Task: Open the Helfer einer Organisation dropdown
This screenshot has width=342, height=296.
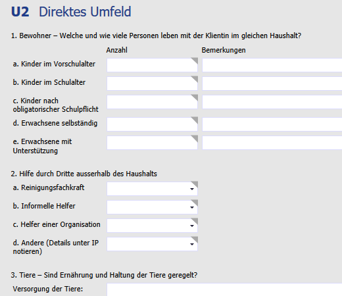Action: coord(152,226)
